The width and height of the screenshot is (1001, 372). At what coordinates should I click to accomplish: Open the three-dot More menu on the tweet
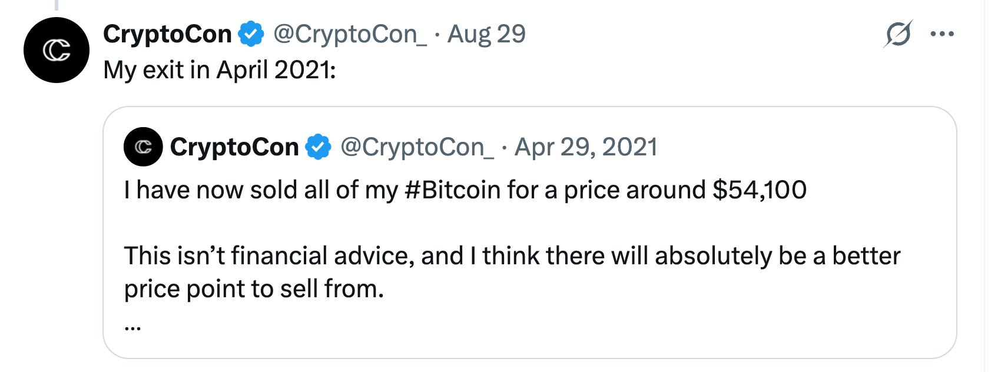(942, 34)
